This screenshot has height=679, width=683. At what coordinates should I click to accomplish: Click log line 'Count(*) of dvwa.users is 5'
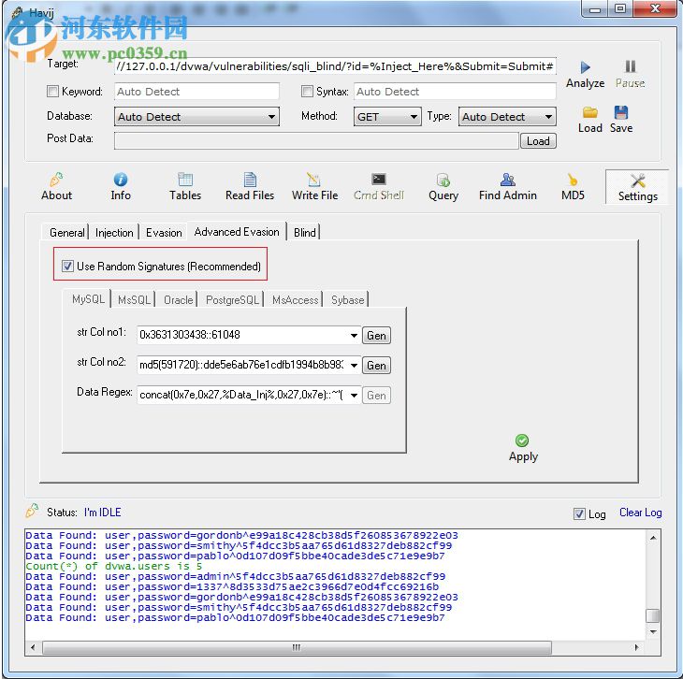pyautogui.click(x=114, y=566)
